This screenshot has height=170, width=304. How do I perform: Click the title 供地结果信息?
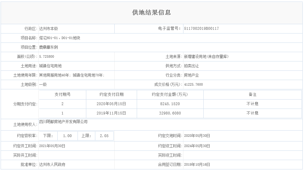(x=151, y=12)
